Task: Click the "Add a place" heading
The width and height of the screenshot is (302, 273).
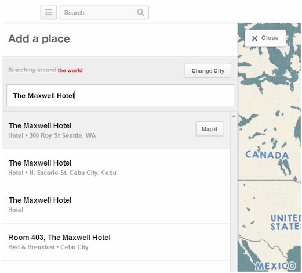Action: pos(39,39)
